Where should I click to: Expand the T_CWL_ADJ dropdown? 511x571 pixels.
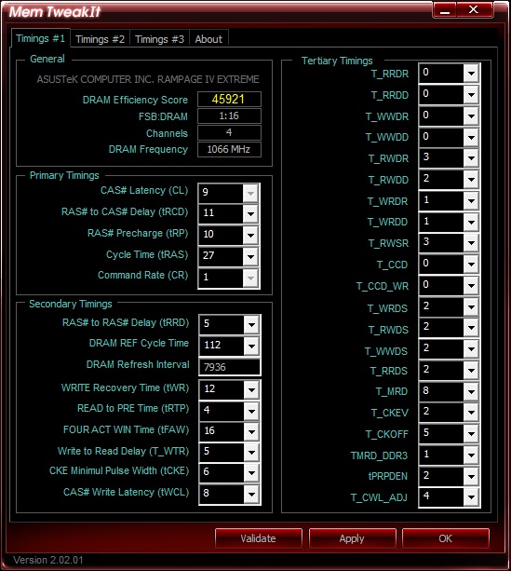(x=471, y=497)
